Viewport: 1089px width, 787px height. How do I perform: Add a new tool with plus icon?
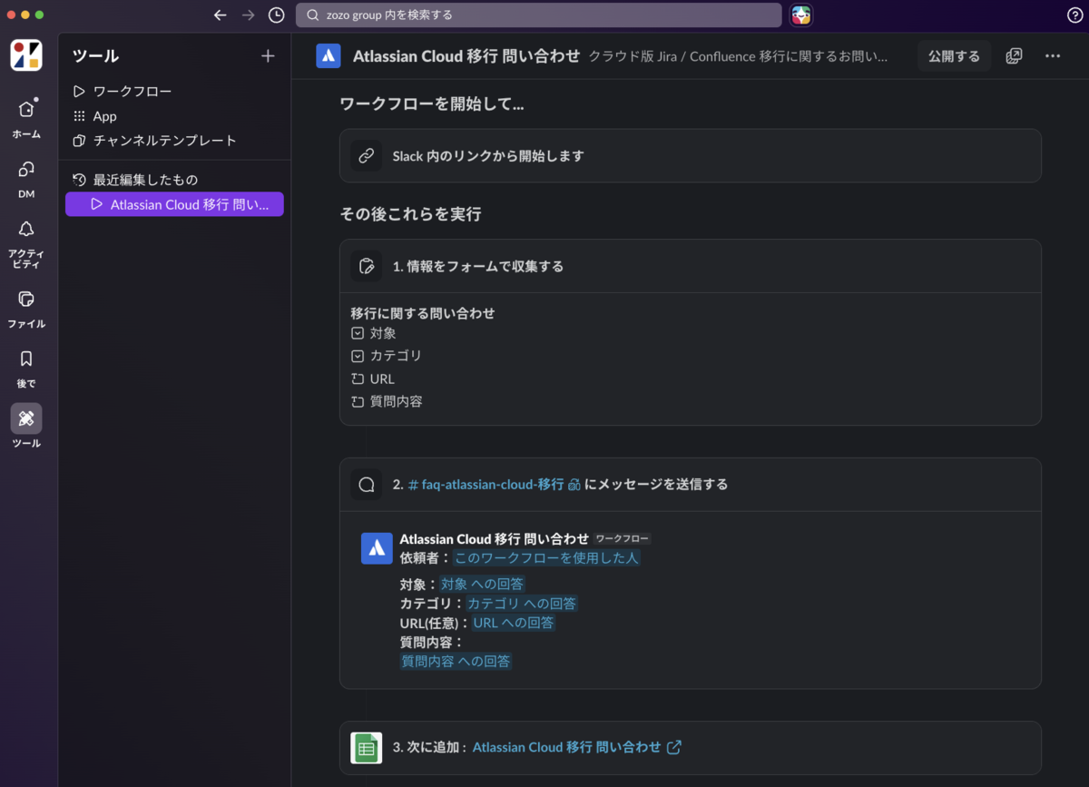[268, 56]
